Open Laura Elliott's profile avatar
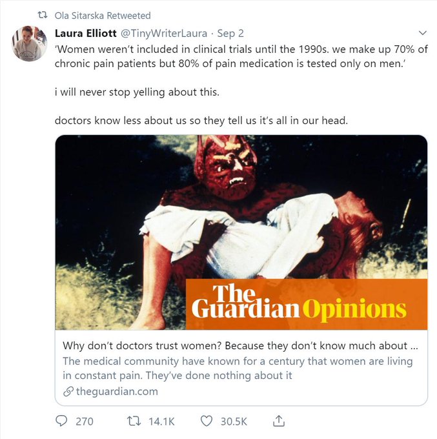Screen dimensions: 437x439 pos(29,44)
